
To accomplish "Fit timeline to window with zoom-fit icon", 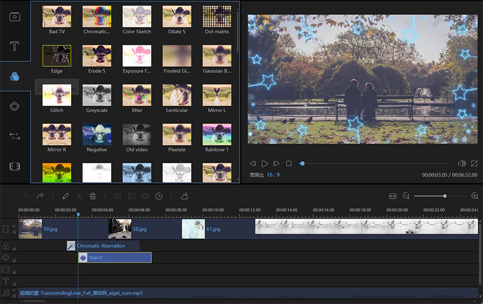I will point(392,196).
